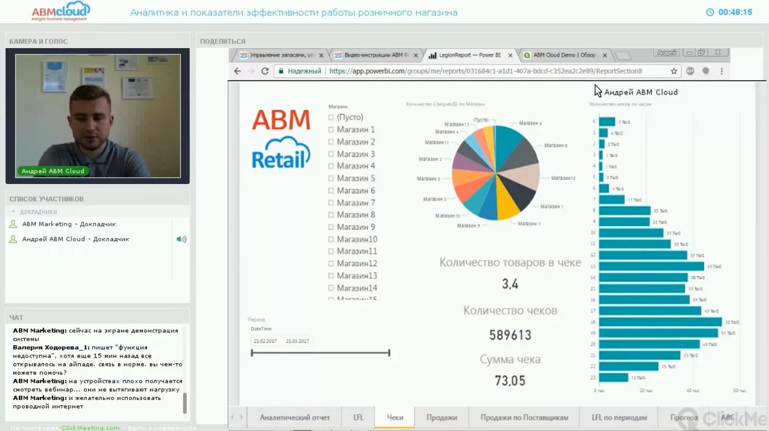Screen dimensions: 769x431
Task: Click speaker icon next to Андрей ABM Cloud
Action: tap(181, 239)
